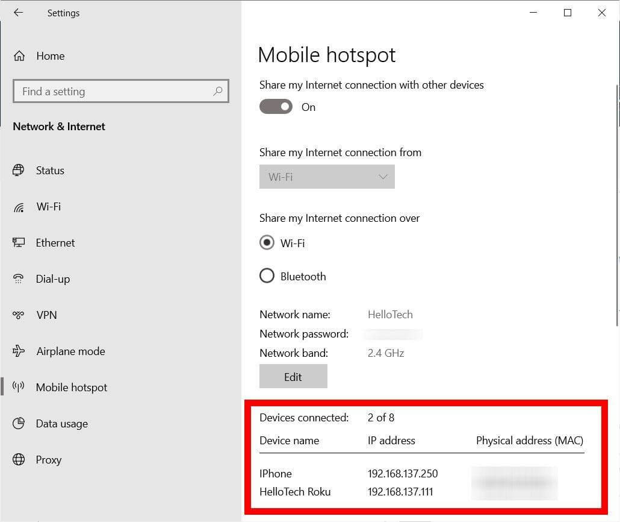The width and height of the screenshot is (620, 522).
Task: Select the Wi-Fi radio button
Action: coord(267,242)
